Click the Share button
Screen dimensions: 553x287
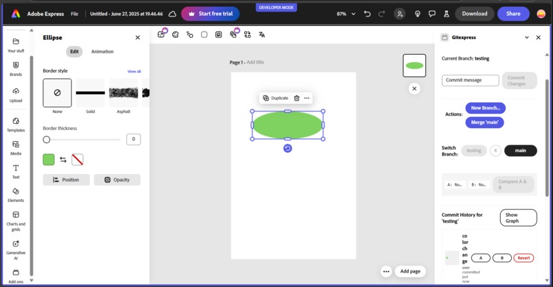tap(513, 14)
